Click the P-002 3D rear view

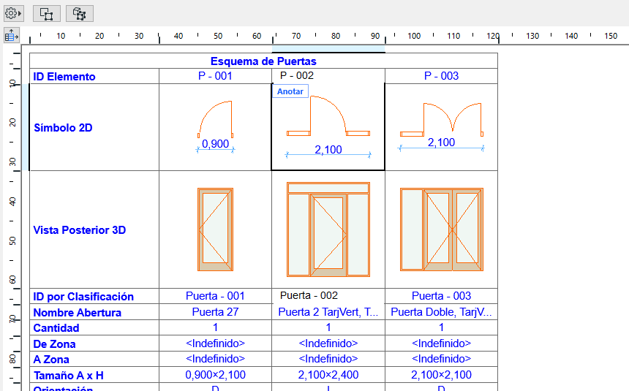328,229
